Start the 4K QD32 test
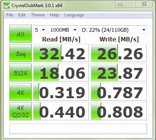 [x=20, y=111]
